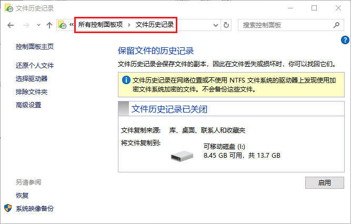Viewport: 351px width, 224px height.
Task: Open the blue help question icon
Action: tap(345, 40)
